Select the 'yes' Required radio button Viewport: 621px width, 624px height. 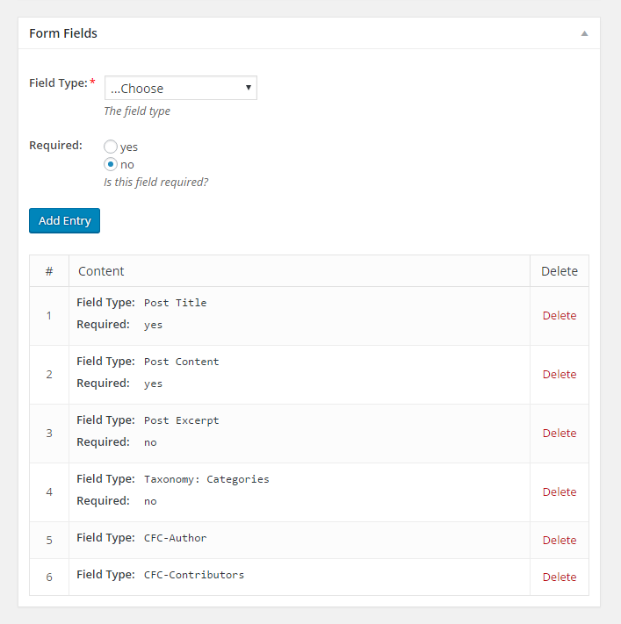tap(111, 147)
